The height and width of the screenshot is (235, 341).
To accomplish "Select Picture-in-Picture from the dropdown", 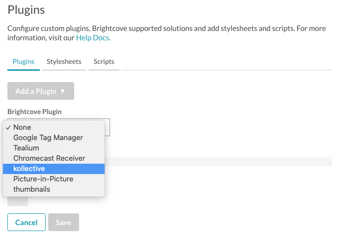I will (43, 179).
